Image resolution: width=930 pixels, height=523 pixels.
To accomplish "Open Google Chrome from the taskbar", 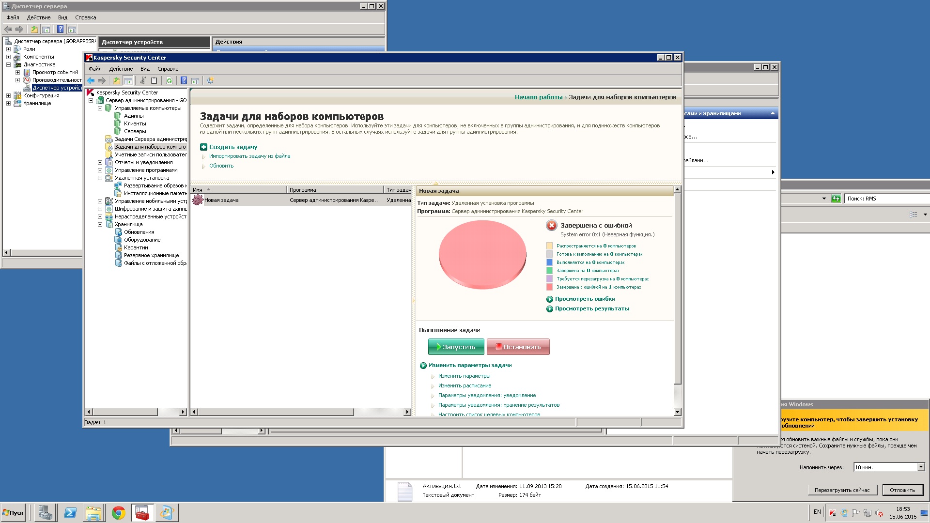I will [x=118, y=513].
